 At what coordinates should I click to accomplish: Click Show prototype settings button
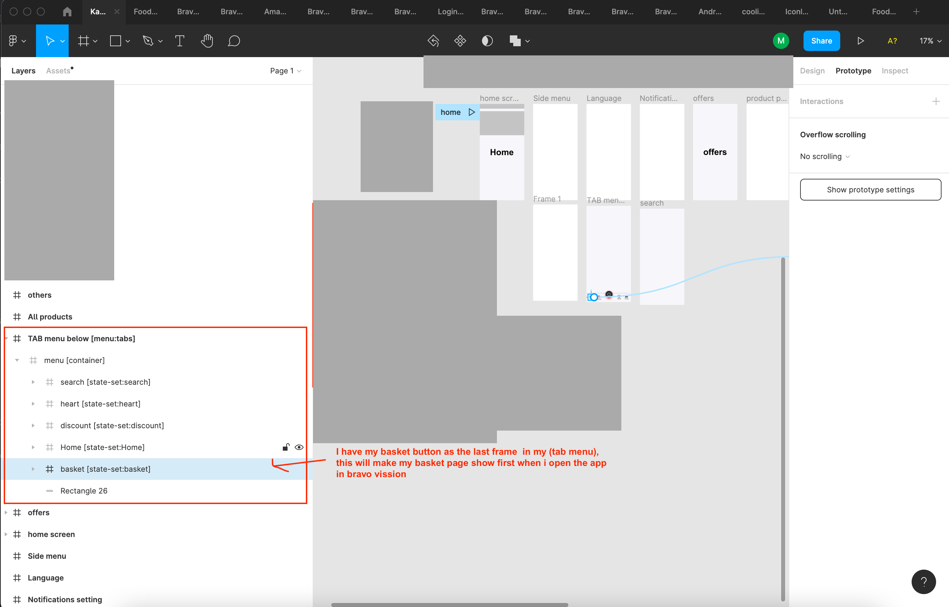(x=870, y=190)
